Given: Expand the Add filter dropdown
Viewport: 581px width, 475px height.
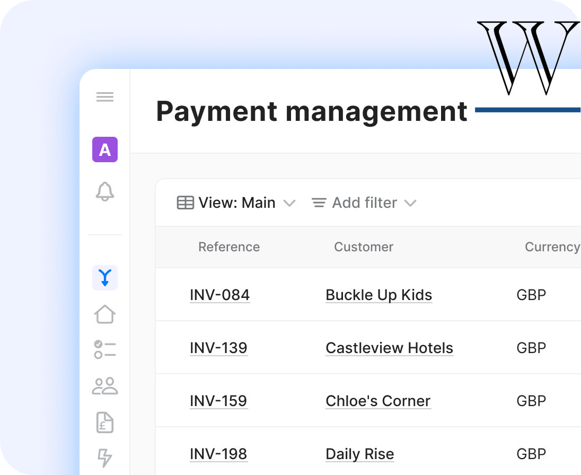Looking at the screenshot, I should tap(364, 203).
